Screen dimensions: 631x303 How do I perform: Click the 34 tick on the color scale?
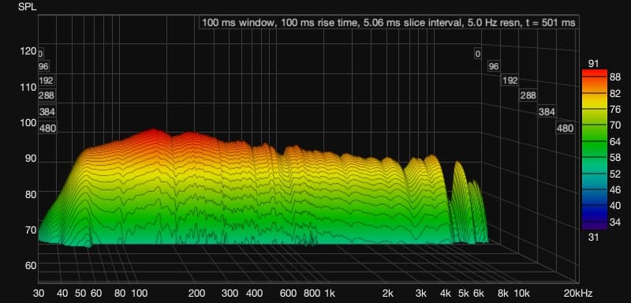(x=615, y=222)
